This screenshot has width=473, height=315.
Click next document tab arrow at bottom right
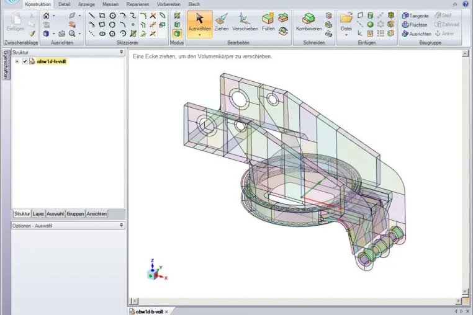click(x=462, y=311)
